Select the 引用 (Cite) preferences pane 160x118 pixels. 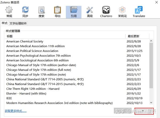[74, 12]
